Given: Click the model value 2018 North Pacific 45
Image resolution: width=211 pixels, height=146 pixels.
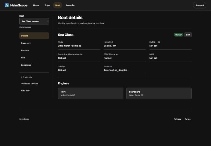Looking at the screenshot, I should [x=69, y=46].
